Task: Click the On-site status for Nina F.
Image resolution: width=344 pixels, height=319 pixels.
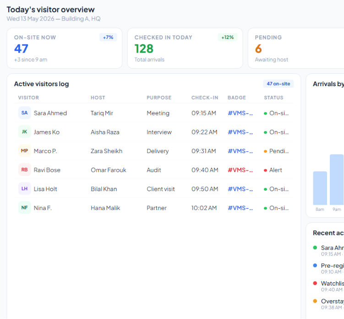Action: point(276,208)
